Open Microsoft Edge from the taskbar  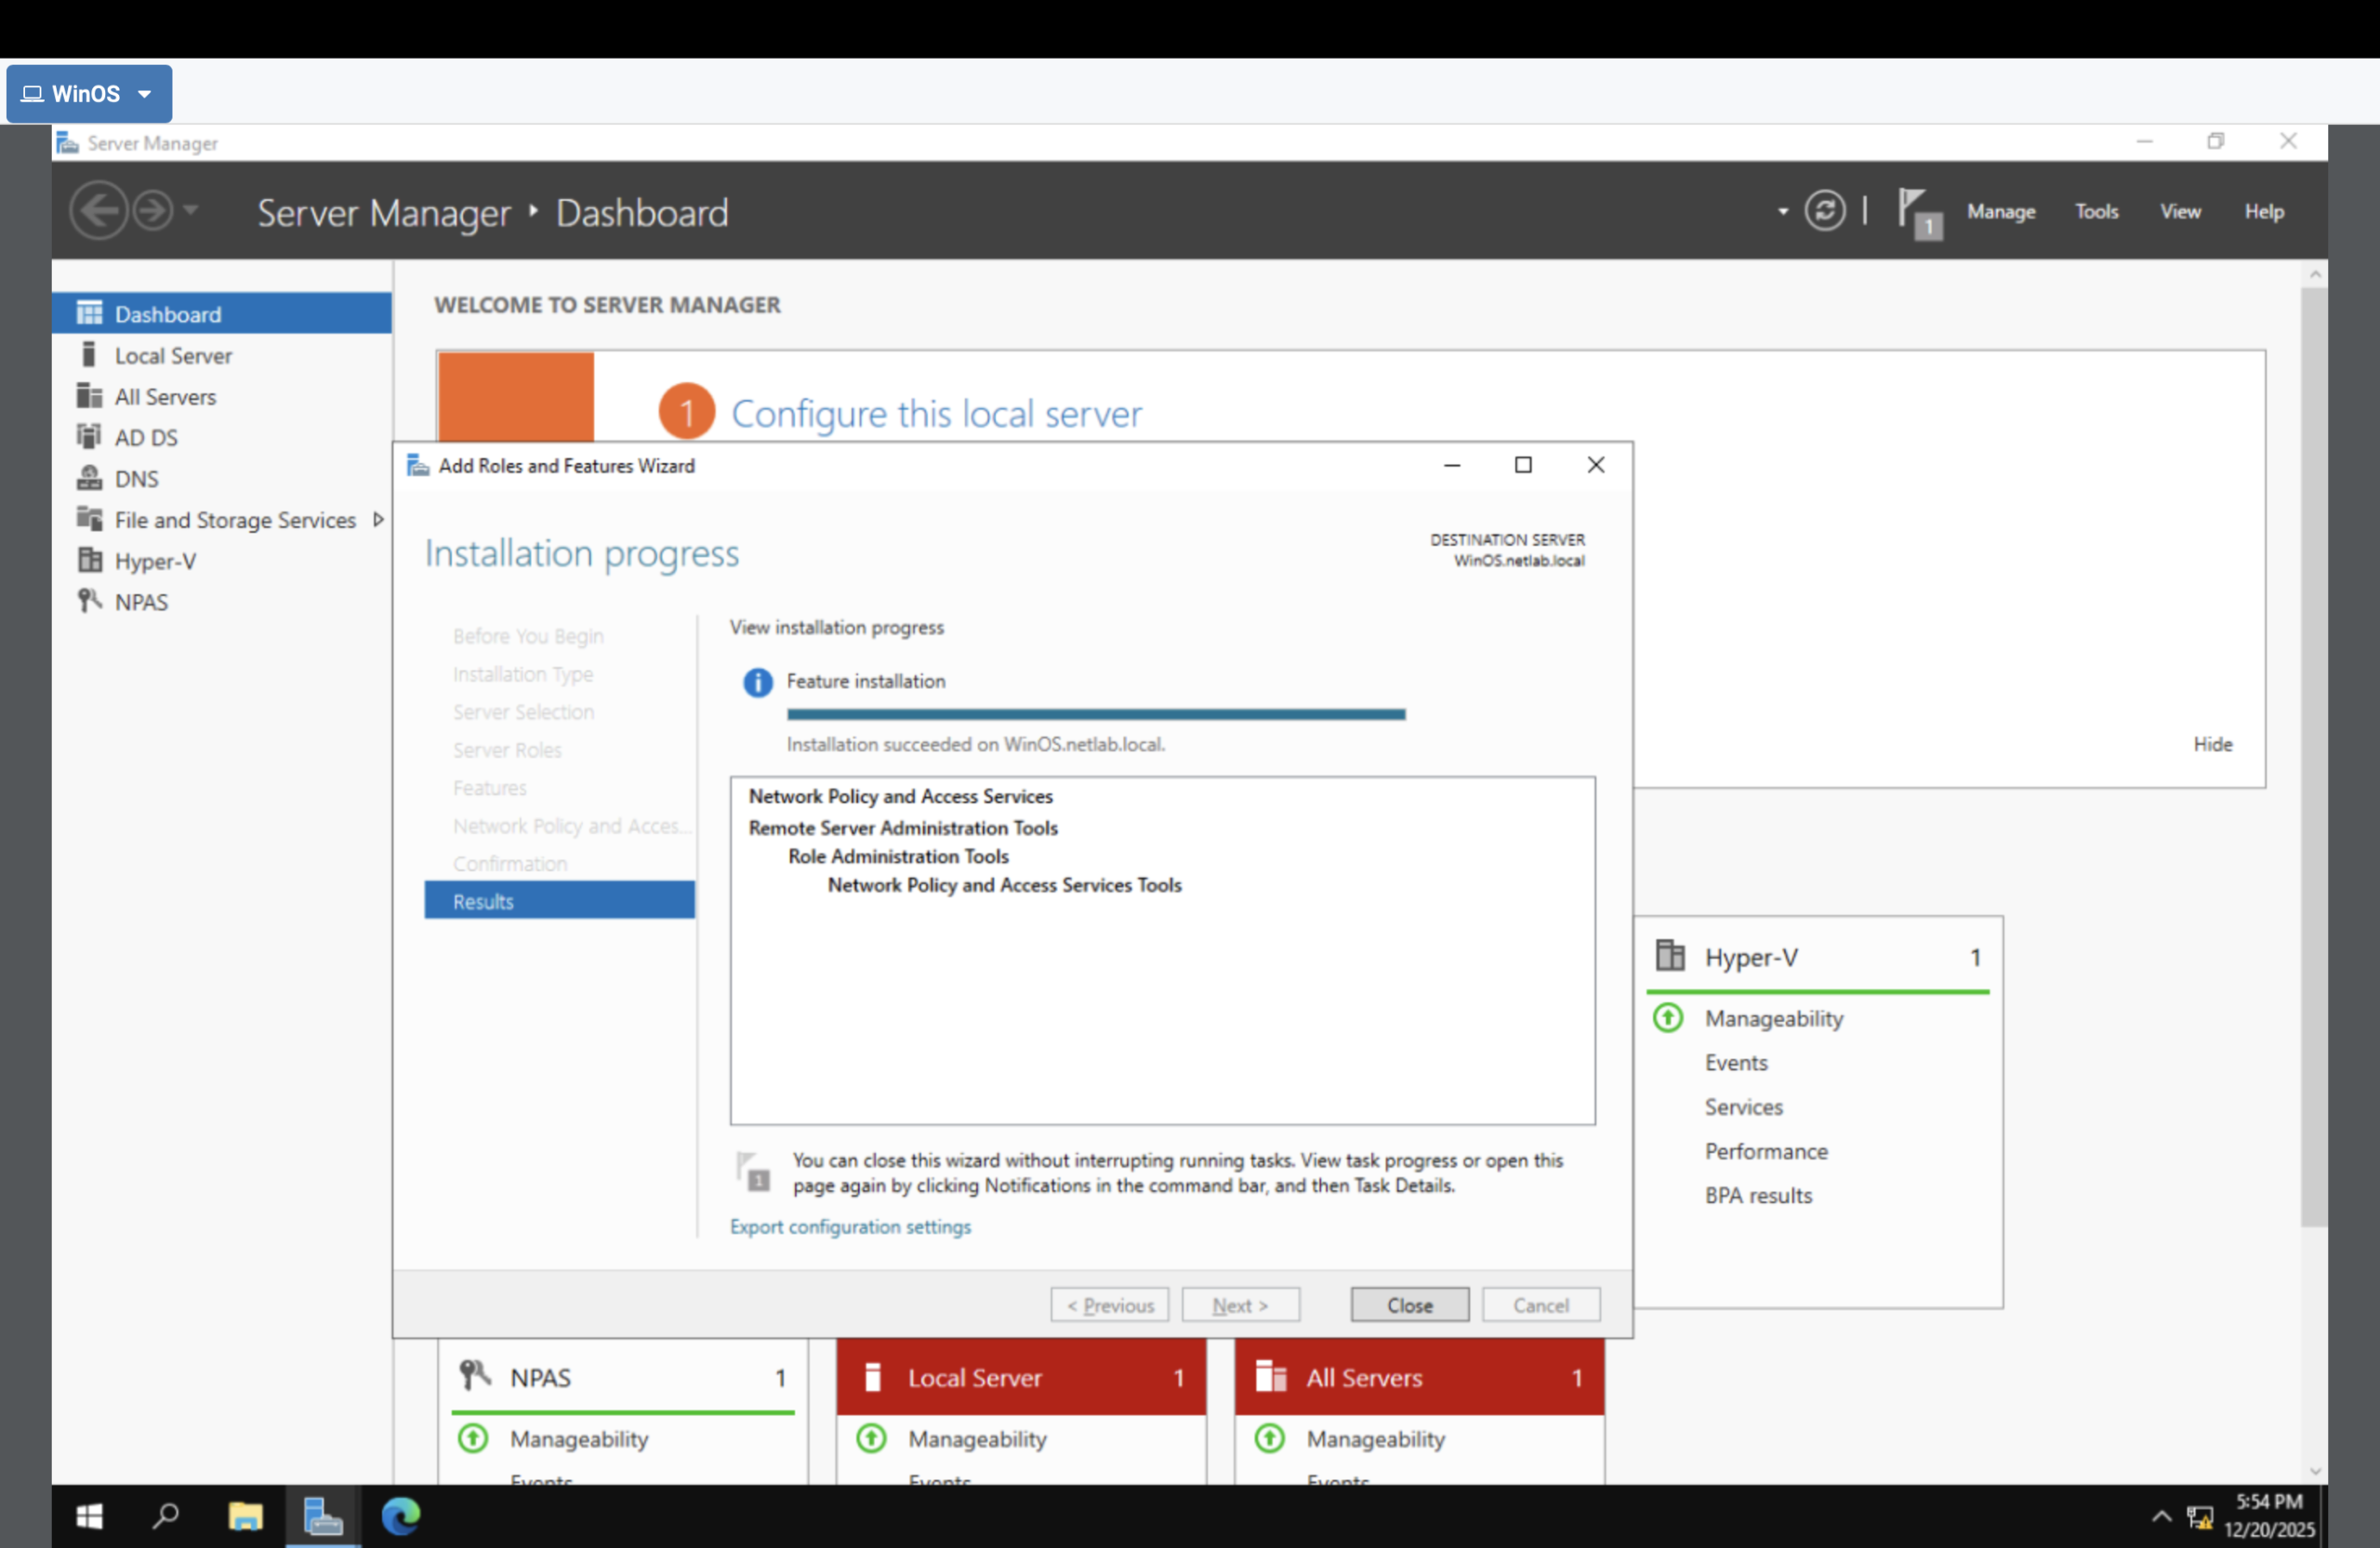[401, 1517]
